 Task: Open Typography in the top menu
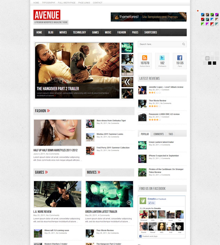(49, 3)
